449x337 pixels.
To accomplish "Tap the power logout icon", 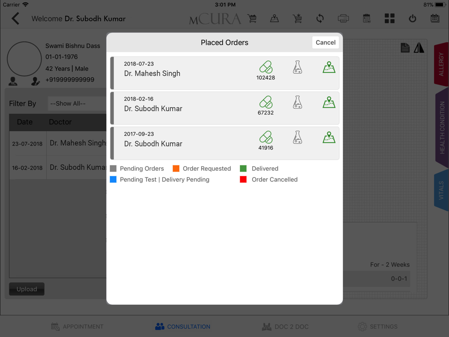I will [412, 18].
